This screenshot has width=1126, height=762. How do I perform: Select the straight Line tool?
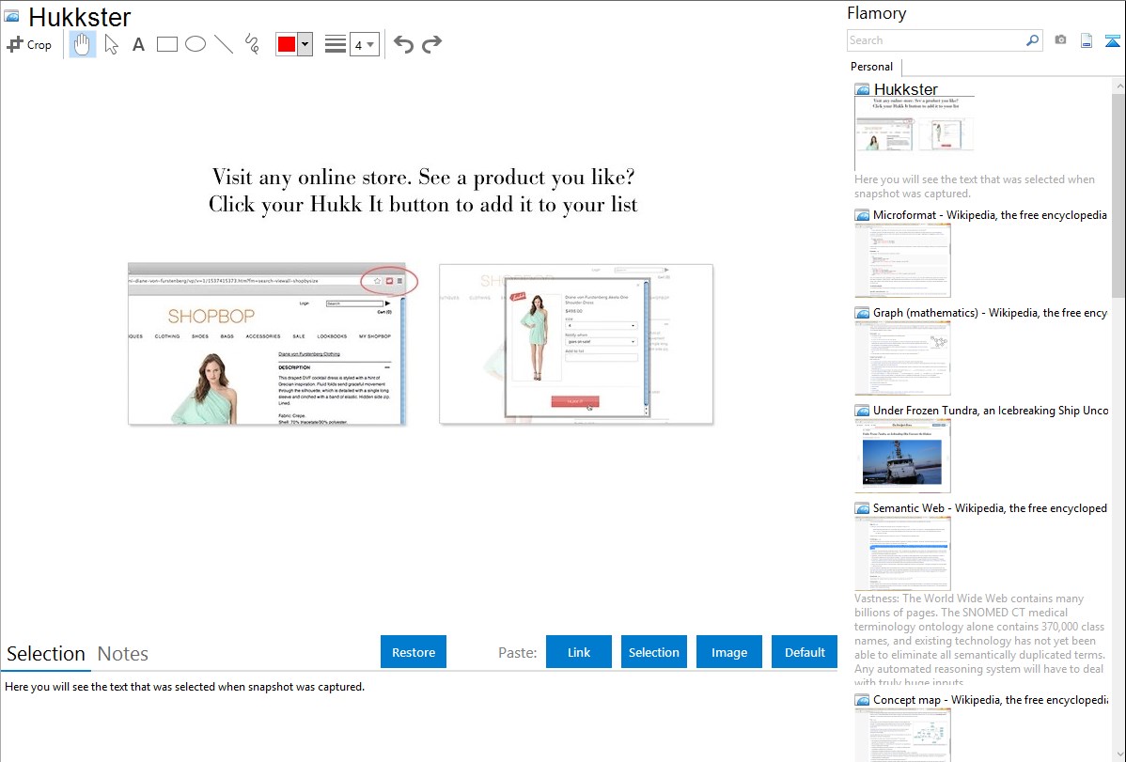pos(224,44)
